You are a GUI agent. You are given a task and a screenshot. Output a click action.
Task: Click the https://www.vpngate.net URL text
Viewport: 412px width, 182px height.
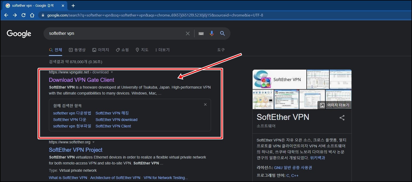click(x=69, y=72)
